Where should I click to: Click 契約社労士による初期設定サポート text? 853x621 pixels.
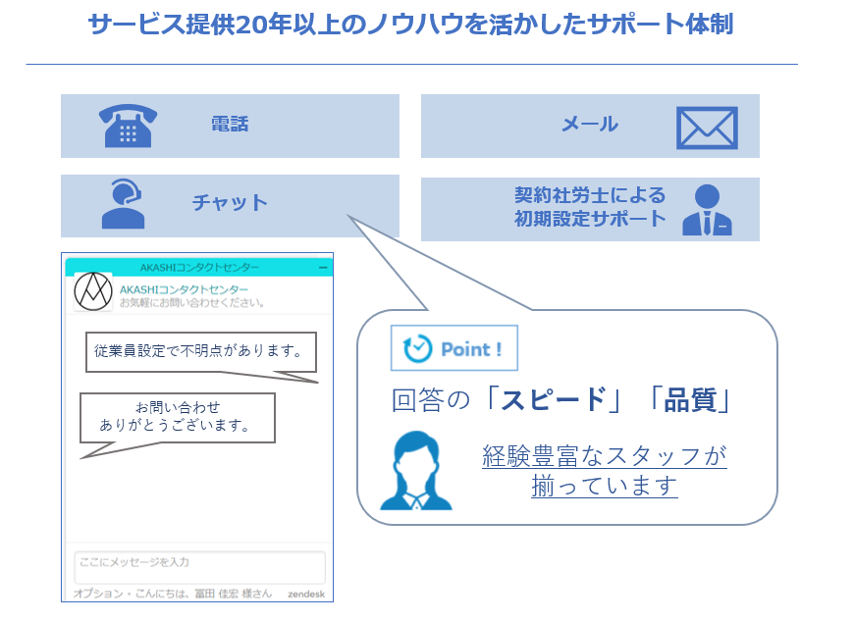[590, 207]
